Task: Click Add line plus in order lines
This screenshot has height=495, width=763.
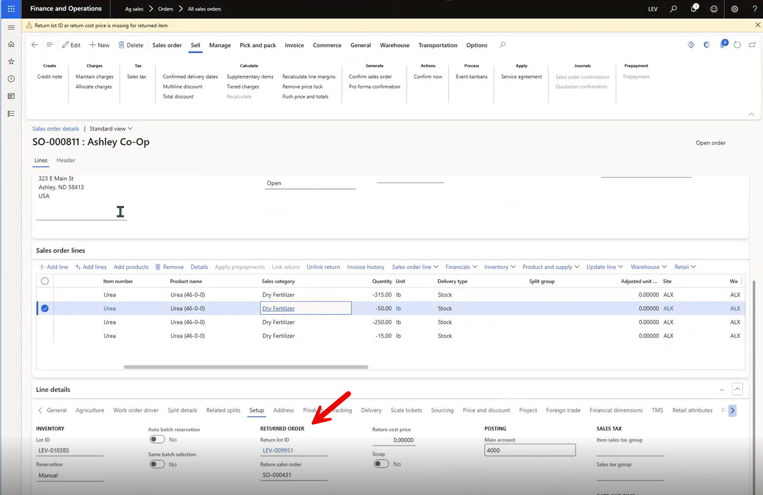Action: 54,267
